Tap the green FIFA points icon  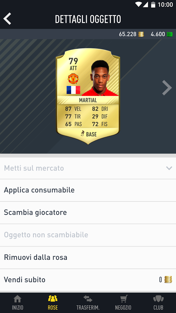(x=170, y=34)
